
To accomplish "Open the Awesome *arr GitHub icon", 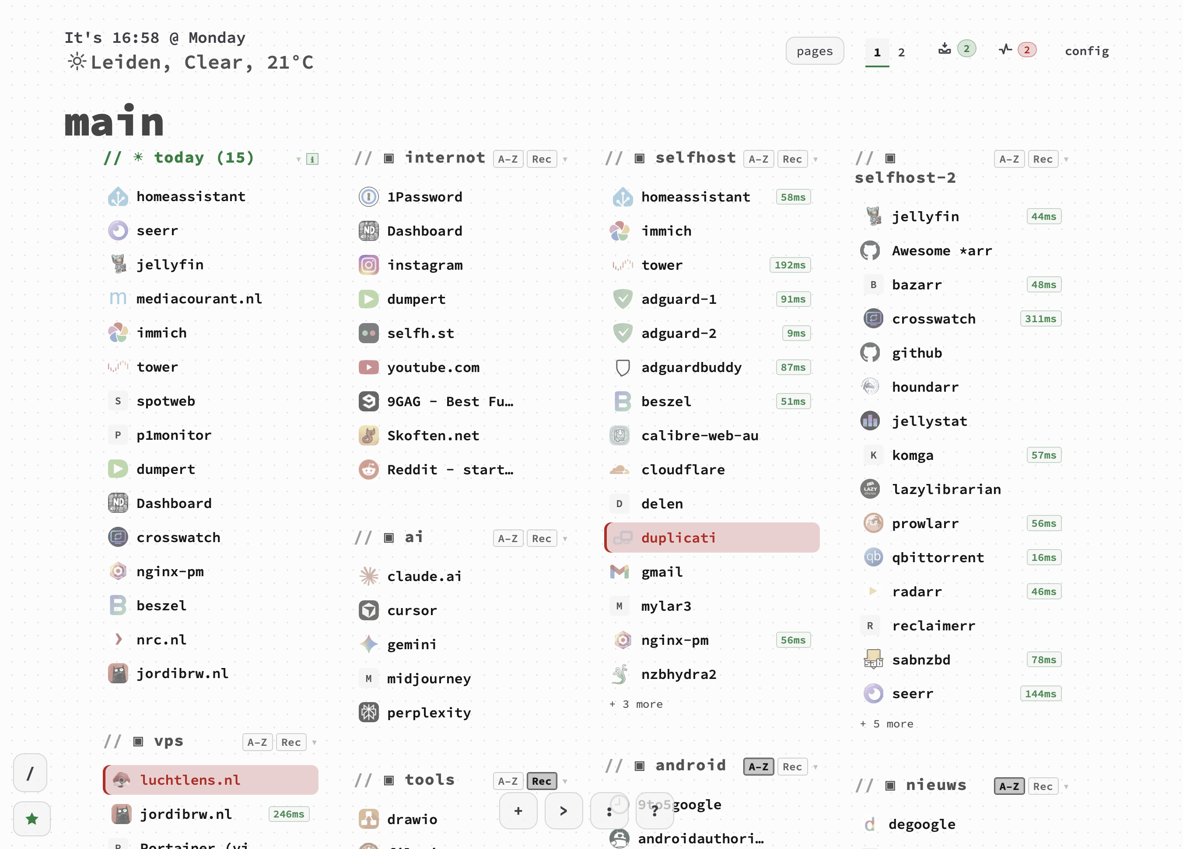I will pyautogui.click(x=870, y=251).
